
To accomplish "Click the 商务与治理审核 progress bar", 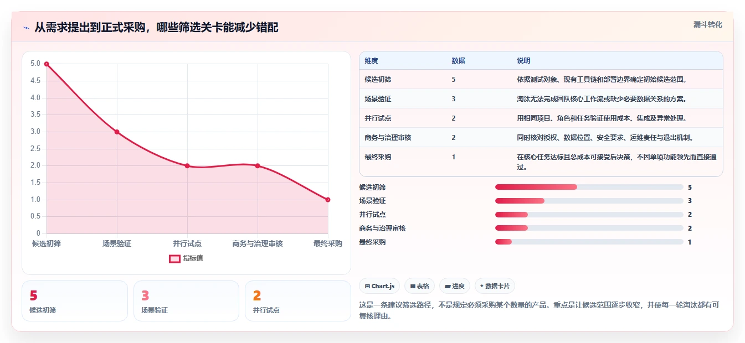I will click(589, 228).
